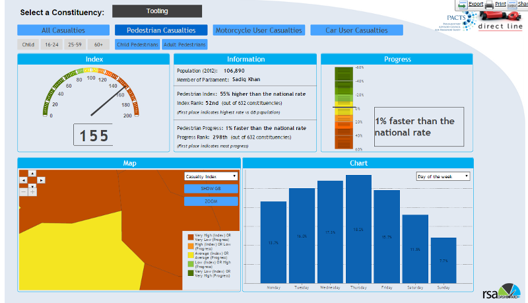Open the Print link
The width and height of the screenshot is (528, 303).
(x=500, y=4)
